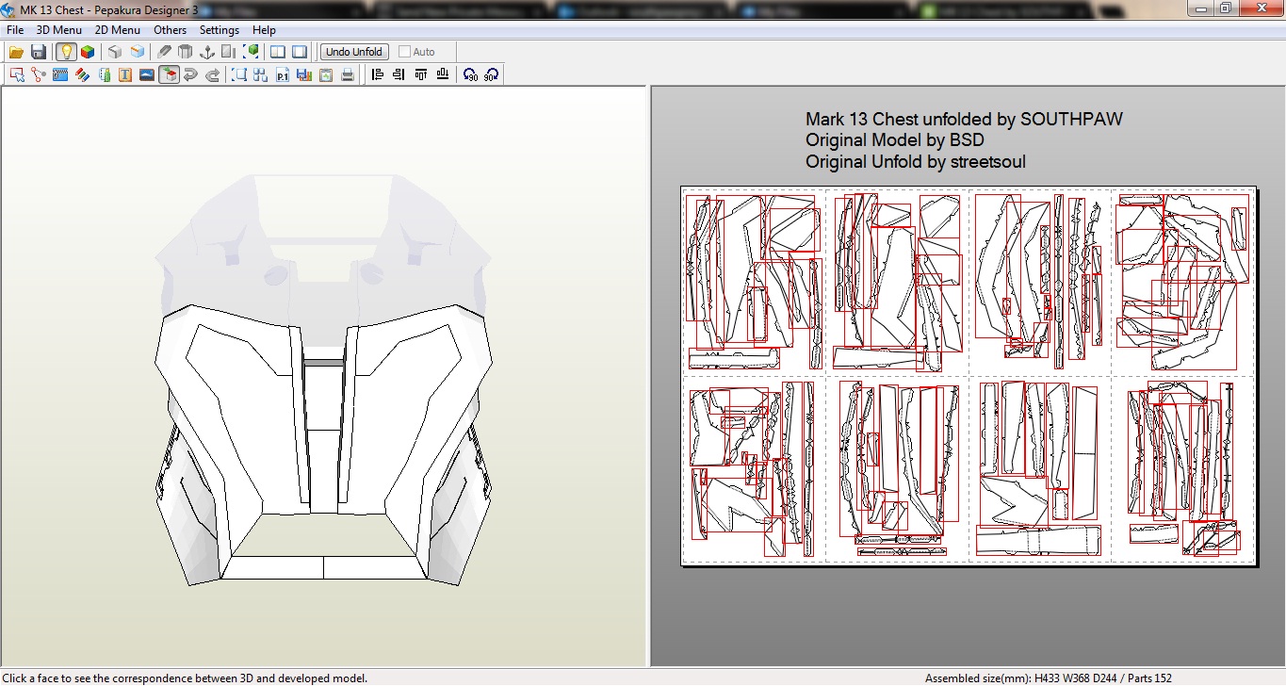
Task: Rotate parts 90 degrees counterclockwise
Action: [470, 74]
